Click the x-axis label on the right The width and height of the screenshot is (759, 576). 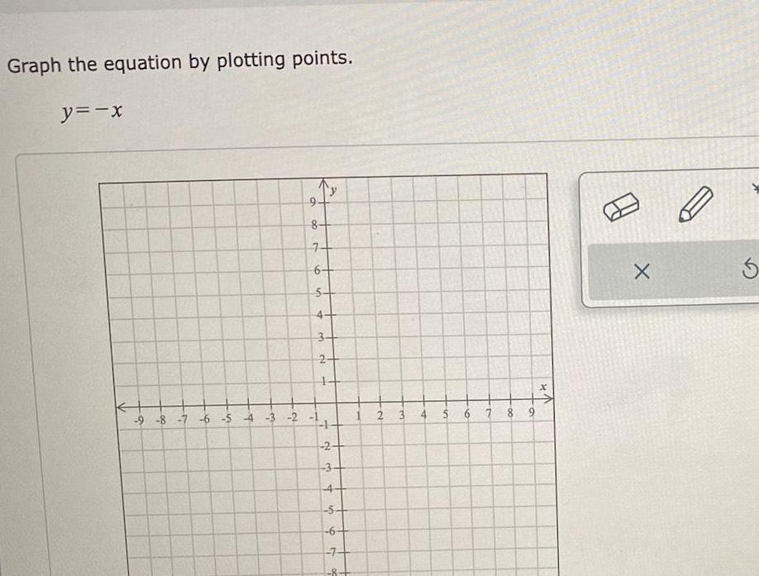pyautogui.click(x=542, y=387)
